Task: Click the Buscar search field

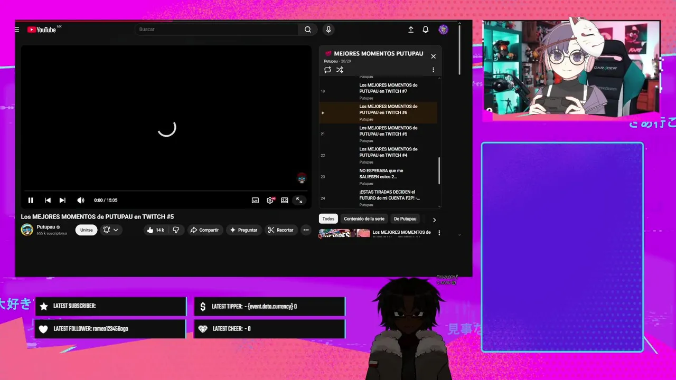Action: click(217, 30)
